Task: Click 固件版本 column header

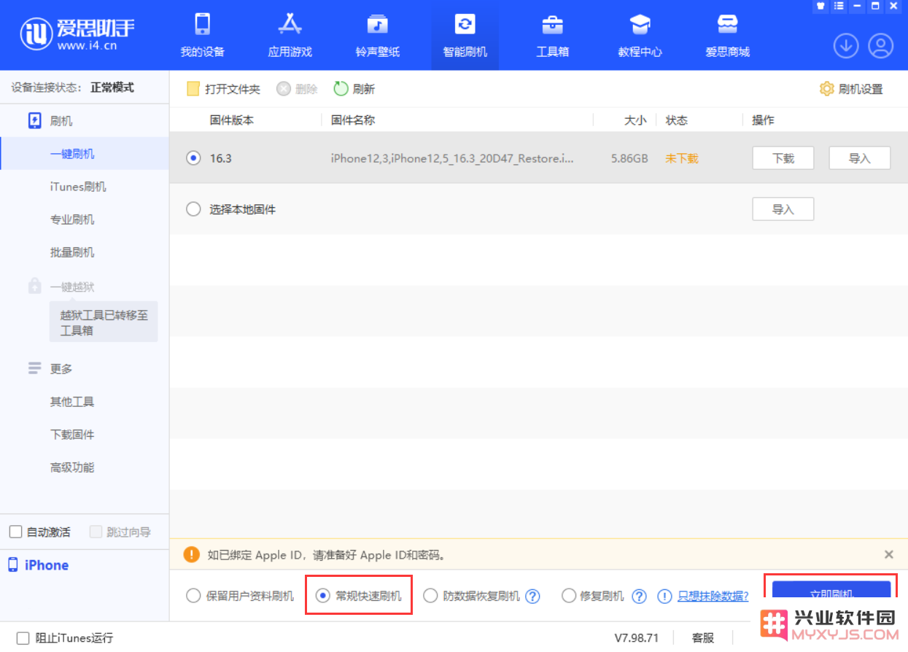Action: point(232,120)
